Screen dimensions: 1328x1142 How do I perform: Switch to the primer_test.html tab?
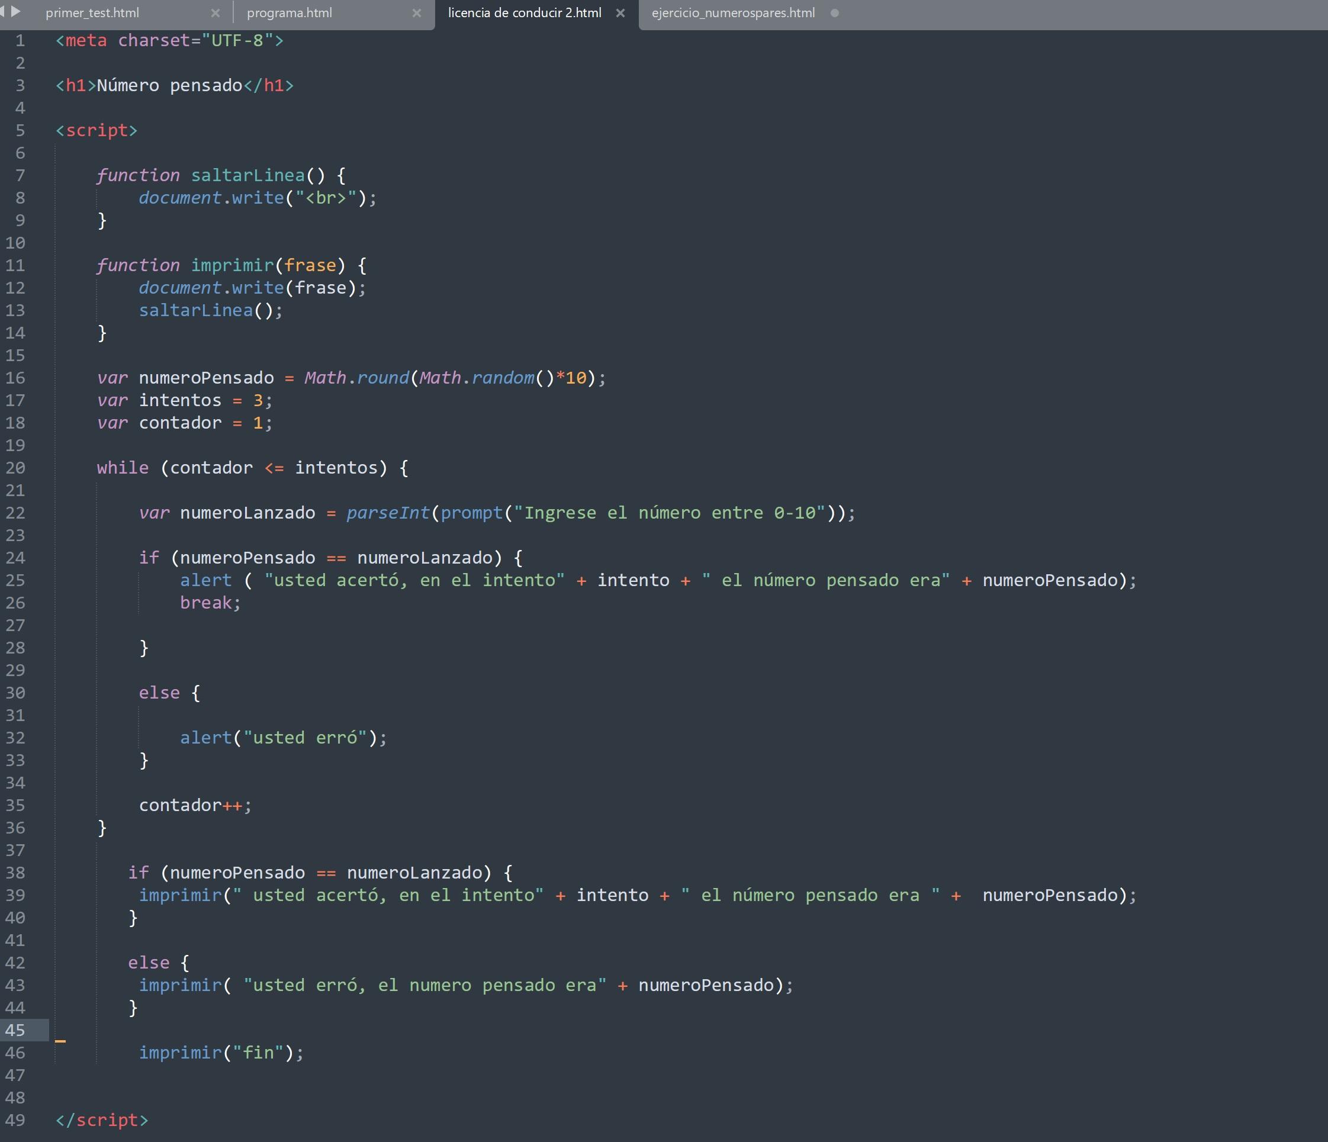(92, 13)
